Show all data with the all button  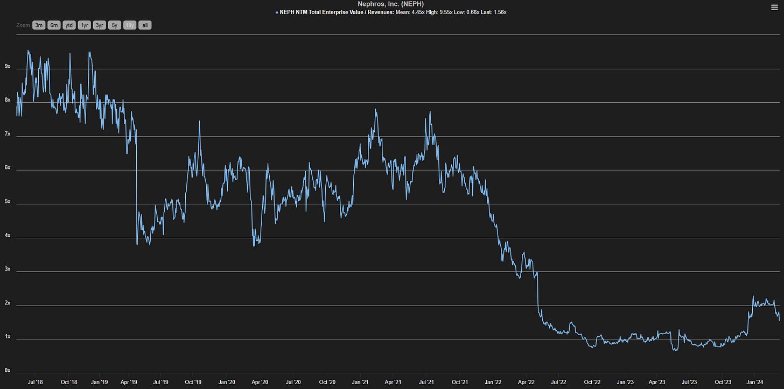pyautogui.click(x=145, y=25)
